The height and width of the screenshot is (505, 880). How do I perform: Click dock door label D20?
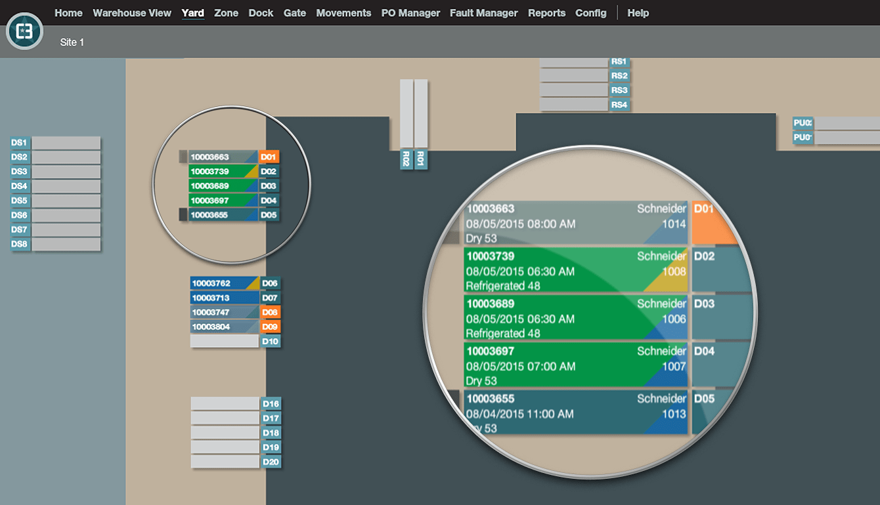point(271,462)
